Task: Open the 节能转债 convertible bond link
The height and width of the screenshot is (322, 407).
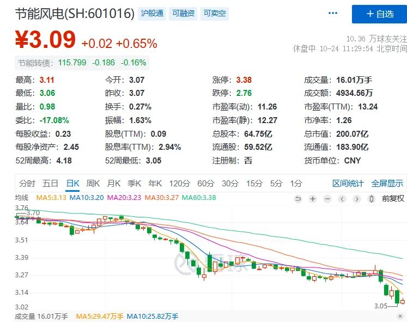Action: [32, 63]
